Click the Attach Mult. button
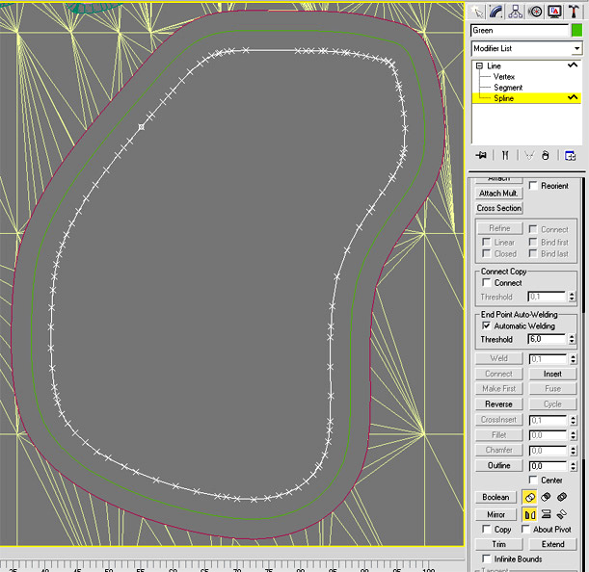589x572 pixels. pyautogui.click(x=498, y=194)
